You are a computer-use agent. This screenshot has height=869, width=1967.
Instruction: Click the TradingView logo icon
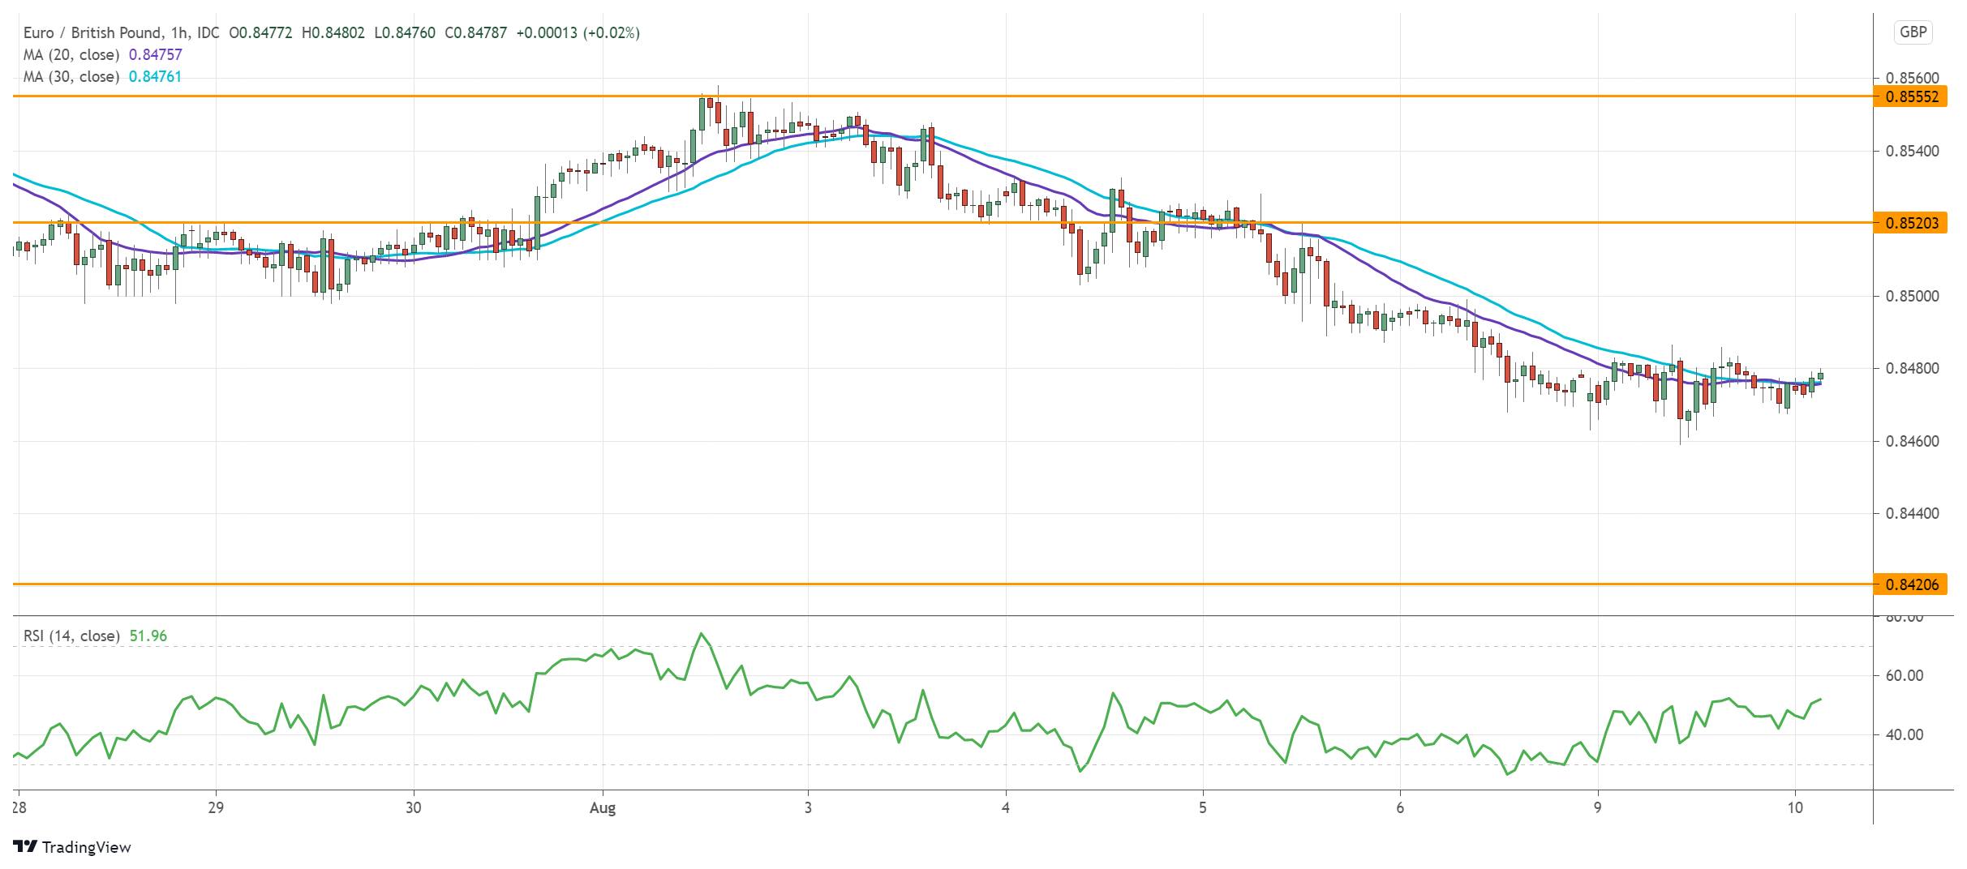pos(25,847)
